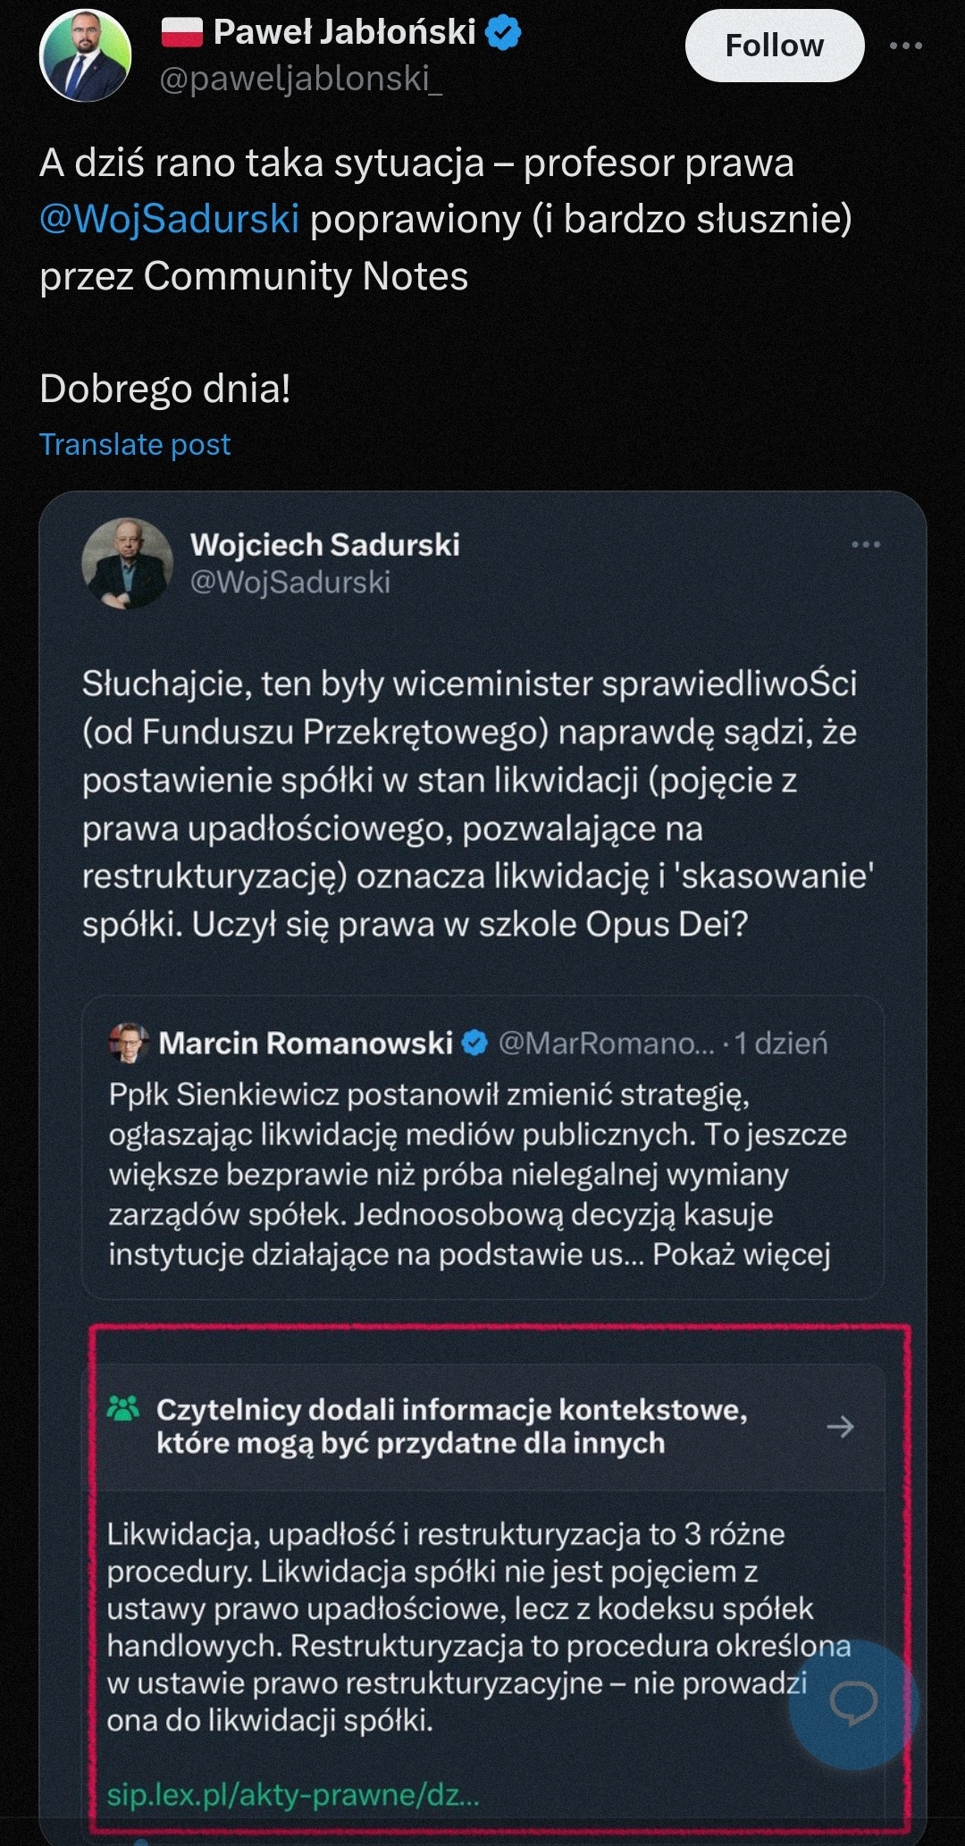Open Wojciech Sadurski's avatar in quoted post
965x1846 pixels.
coord(127,563)
